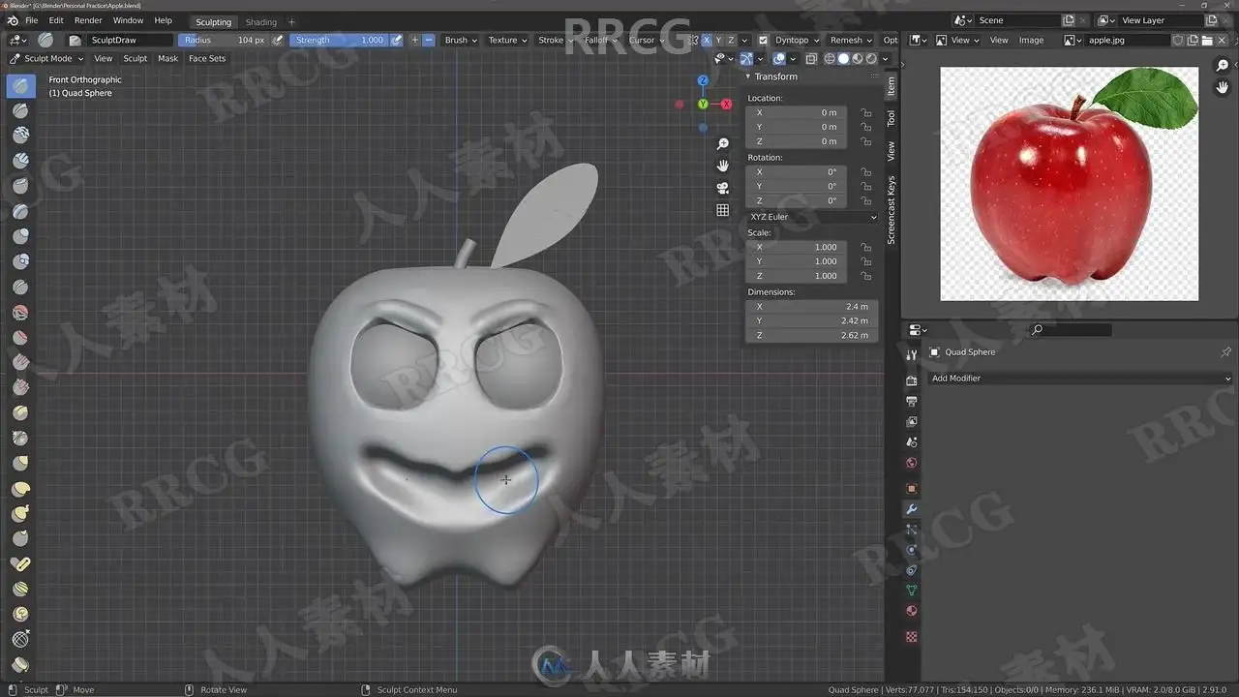
Task: Open the Render menu
Action: [x=88, y=20]
